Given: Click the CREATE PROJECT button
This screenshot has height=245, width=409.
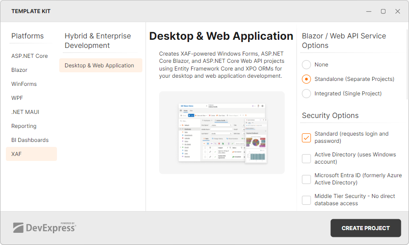Looking at the screenshot, I should tap(366, 228).
